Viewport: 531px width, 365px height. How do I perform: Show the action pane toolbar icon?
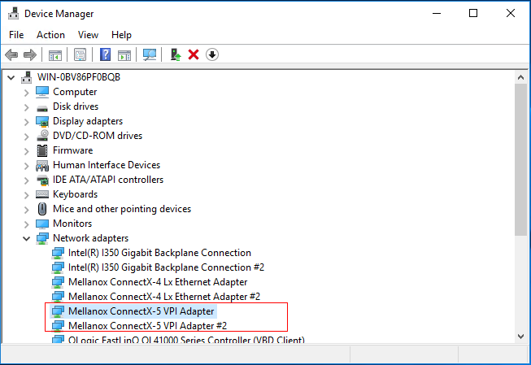click(x=124, y=54)
